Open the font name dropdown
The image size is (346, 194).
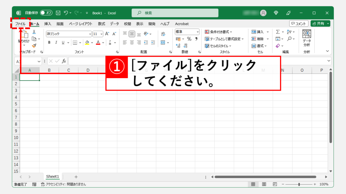pos(90,34)
